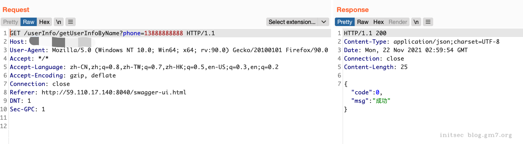Image resolution: width=523 pixels, height=144 pixels.
Task: Switch Response view to Raw tab
Action: coord(363,22)
